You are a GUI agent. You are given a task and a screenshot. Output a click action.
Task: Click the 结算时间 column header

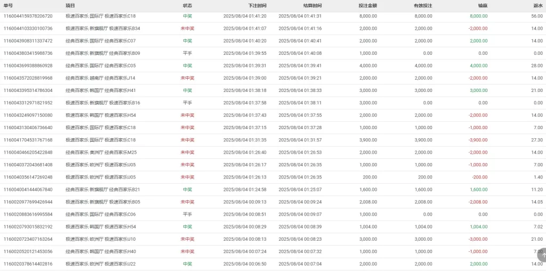point(312,6)
